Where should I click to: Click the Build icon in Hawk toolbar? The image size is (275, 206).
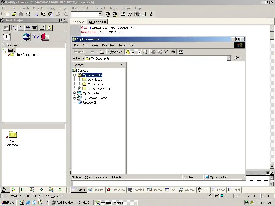pos(130,14)
